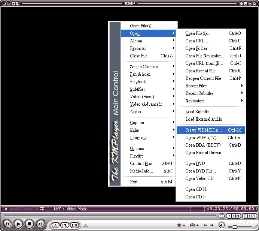Click the playback seek bar
Screen dimensions: 259x231
(109, 216)
